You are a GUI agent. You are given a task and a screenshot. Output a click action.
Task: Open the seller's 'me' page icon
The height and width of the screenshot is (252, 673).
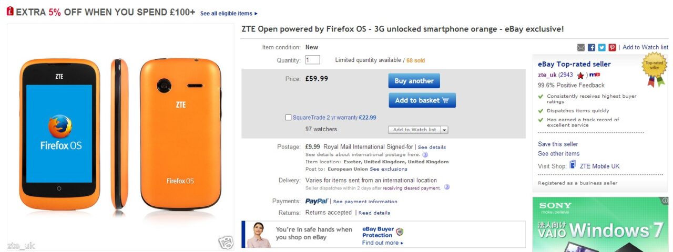coord(594,75)
